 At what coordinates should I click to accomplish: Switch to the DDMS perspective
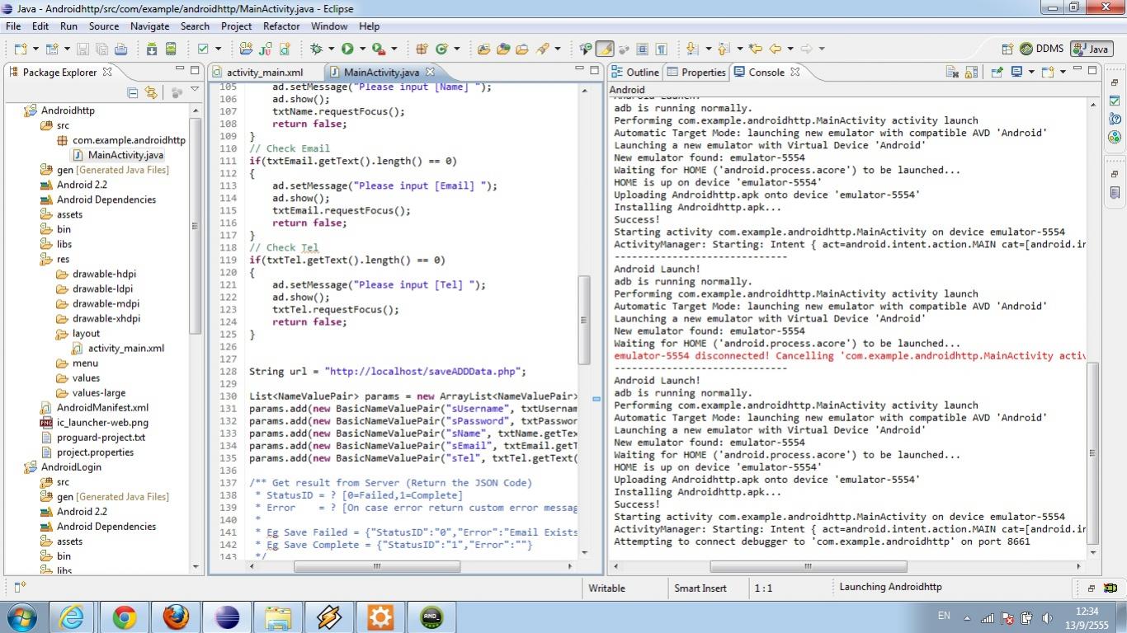pyautogui.click(x=1042, y=49)
